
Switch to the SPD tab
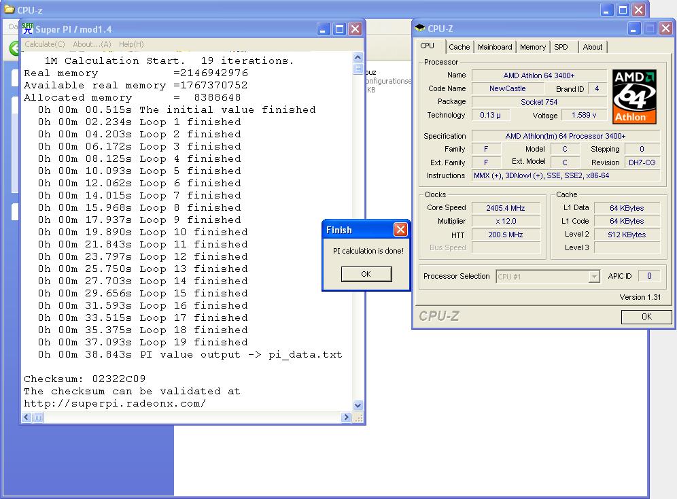tap(561, 47)
